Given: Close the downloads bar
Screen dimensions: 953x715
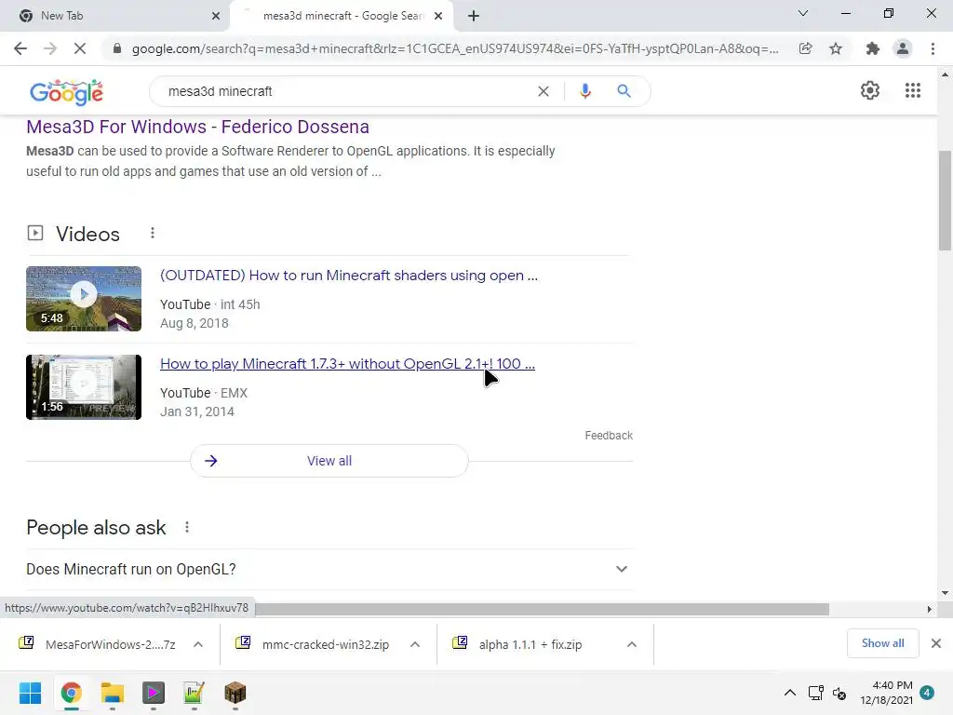Looking at the screenshot, I should click(x=936, y=643).
